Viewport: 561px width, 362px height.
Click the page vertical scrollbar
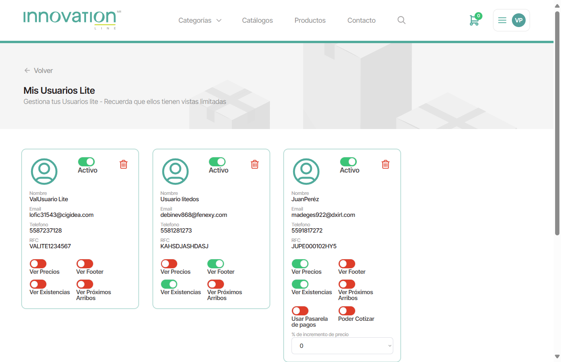[557, 124]
